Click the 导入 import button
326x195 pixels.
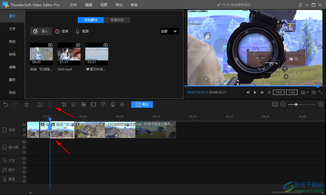pyautogui.click(x=41, y=31)
